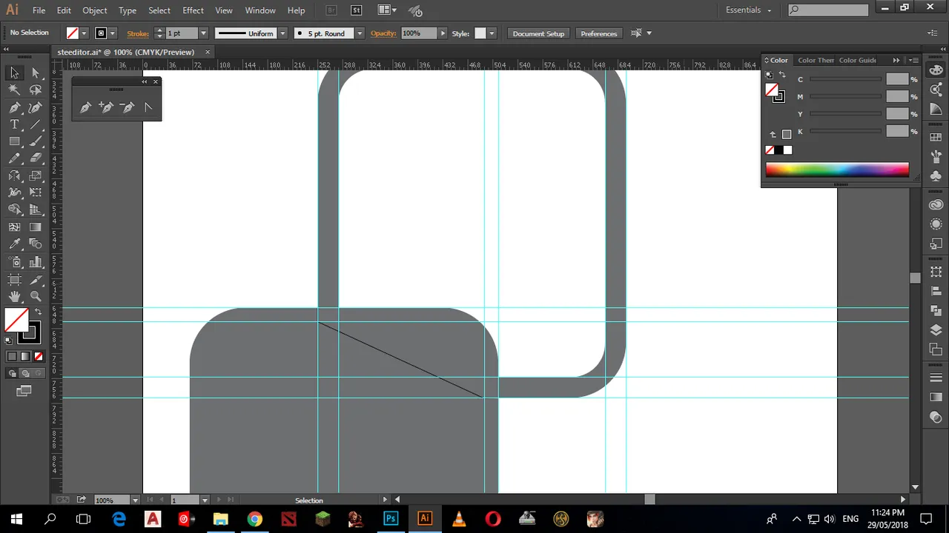This screenshot has height=533, width=949.
Task: Select the Hand tool
Action: 14,296
